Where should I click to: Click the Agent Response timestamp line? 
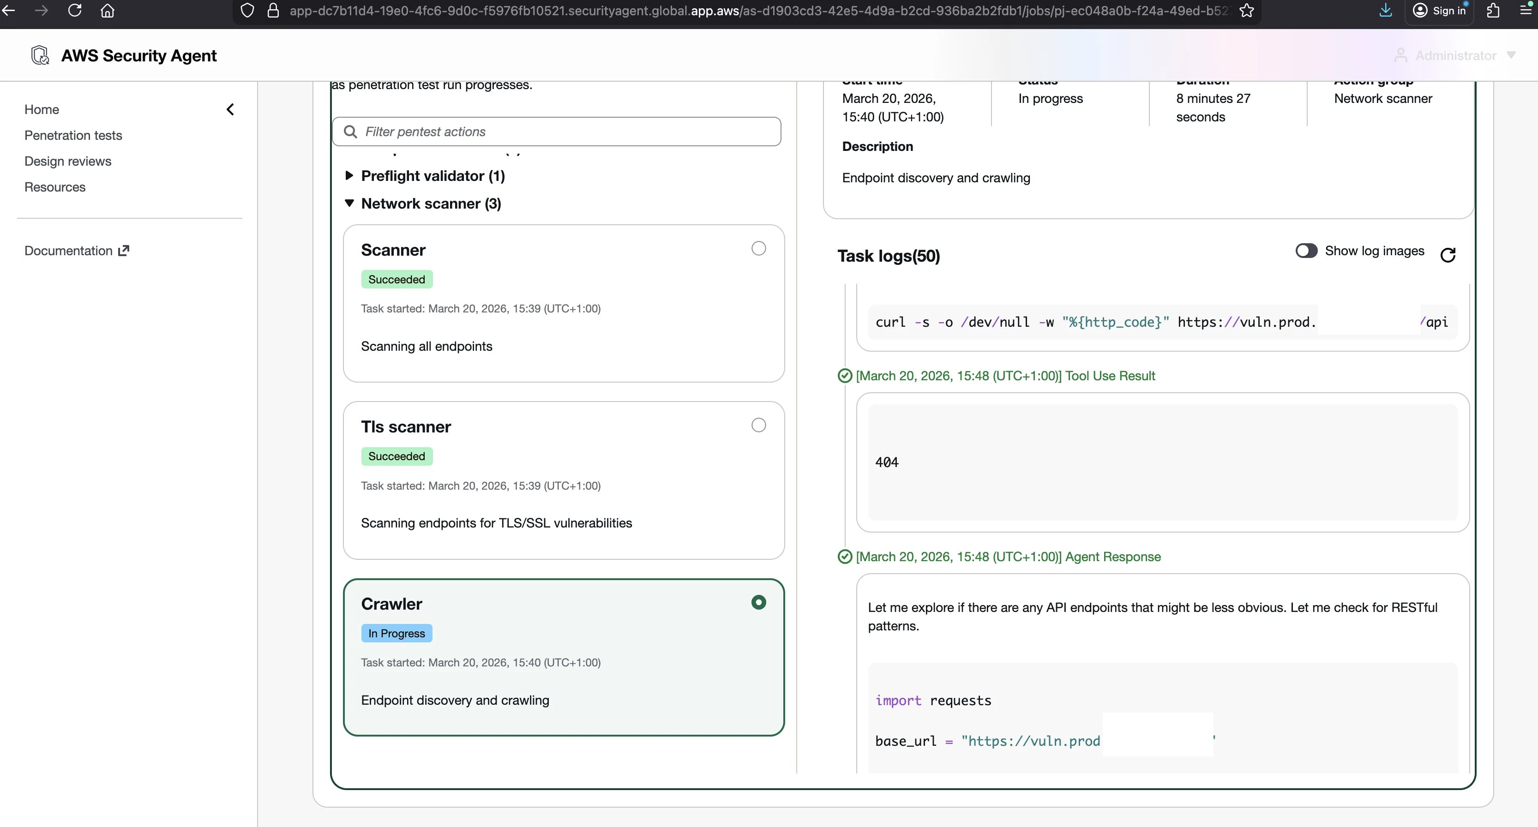(x=1008, y=557)
